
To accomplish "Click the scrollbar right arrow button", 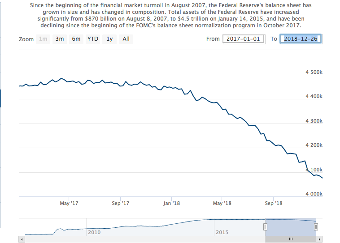I will (x=319, y=239).
